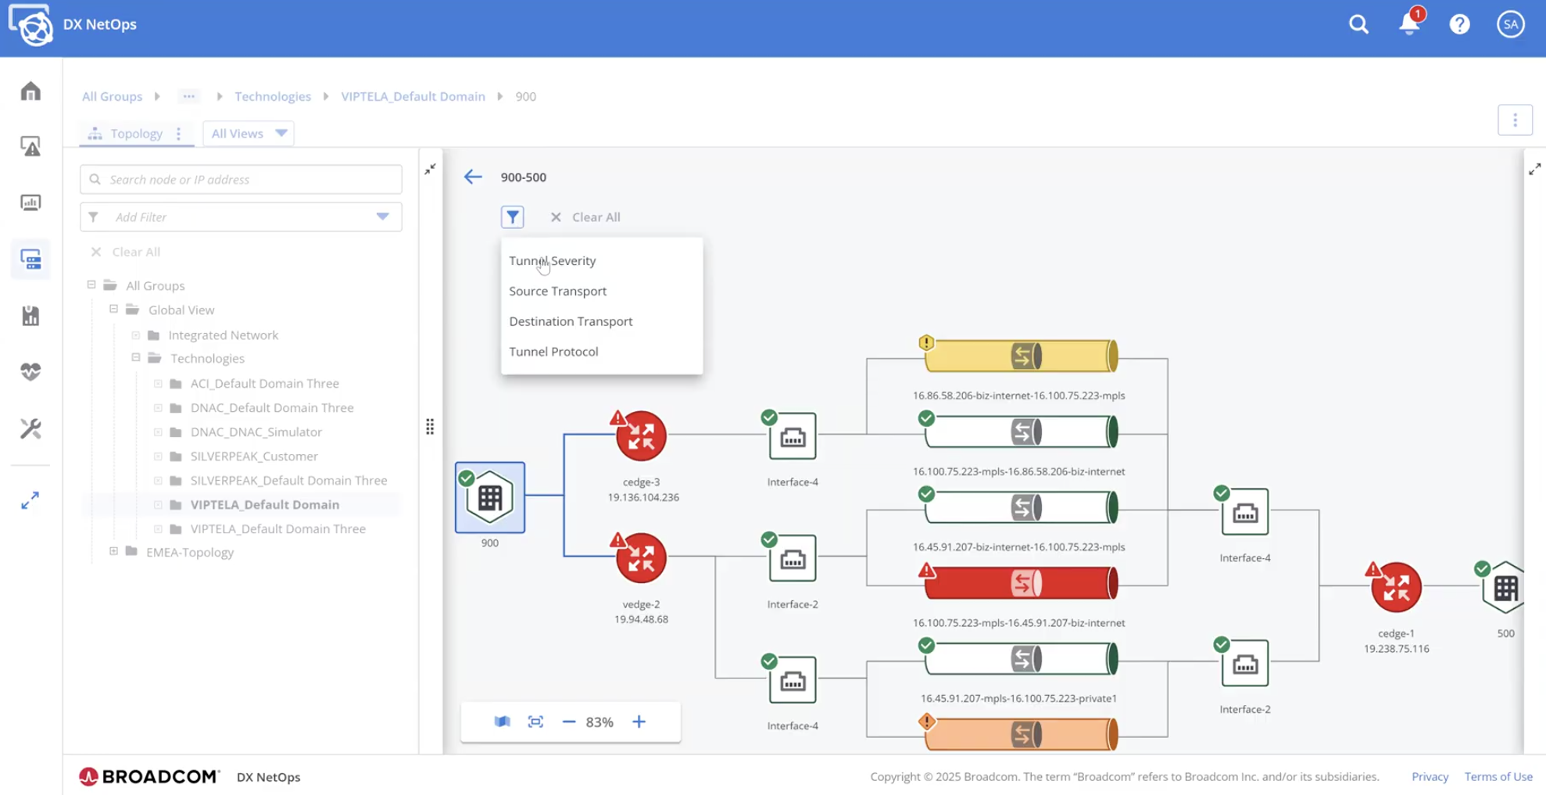This screenshot has width=1546, height=795.
Task: Open the All Views dropdown
Action: click(248, 133)
